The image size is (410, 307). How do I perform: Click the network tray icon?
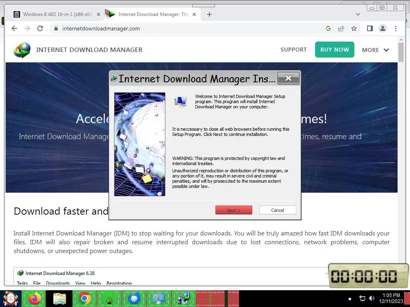[362, 298]
